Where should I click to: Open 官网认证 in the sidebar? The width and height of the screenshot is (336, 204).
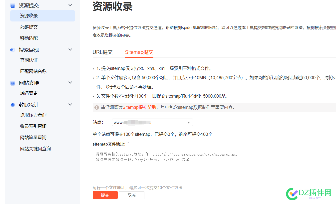pos(29,60)
